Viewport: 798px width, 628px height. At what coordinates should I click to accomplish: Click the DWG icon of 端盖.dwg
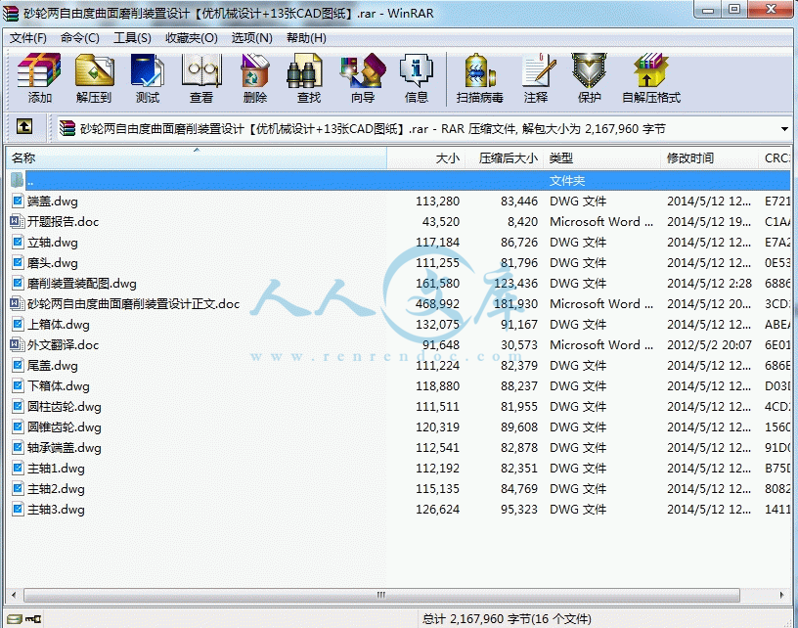[18, 202]
